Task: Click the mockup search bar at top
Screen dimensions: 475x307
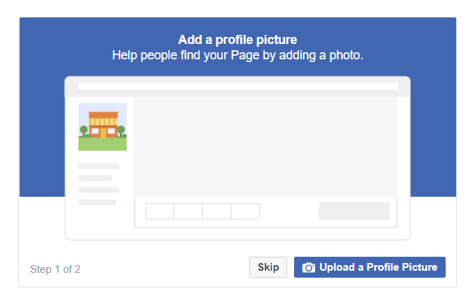Action: pyautogui.click(x=237, y=87)
